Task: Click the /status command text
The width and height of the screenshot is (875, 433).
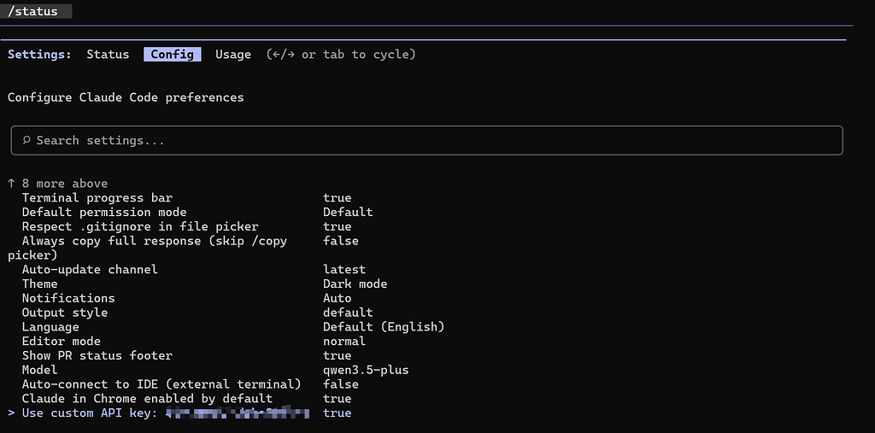Action: (x=33, y=11)
